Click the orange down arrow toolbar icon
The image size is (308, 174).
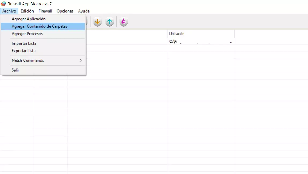[x=97, y=22]
